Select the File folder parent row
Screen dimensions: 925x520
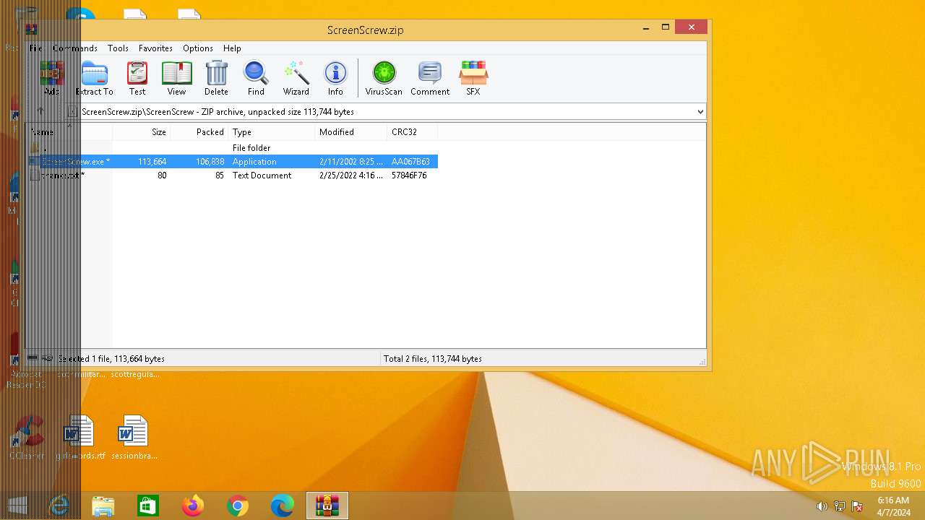coord(233,148)
